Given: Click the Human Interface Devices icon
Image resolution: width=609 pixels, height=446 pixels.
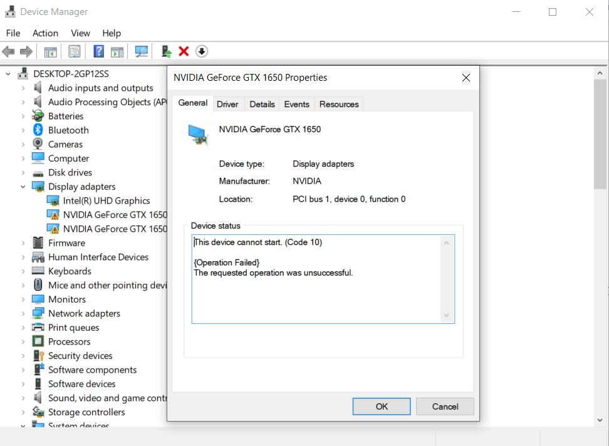Looking at the screenshot, I should pos(38,257).
